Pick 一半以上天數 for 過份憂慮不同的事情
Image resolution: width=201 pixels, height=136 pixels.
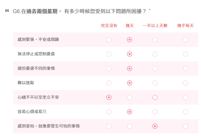pyautogui.click(x=155, y=69)
